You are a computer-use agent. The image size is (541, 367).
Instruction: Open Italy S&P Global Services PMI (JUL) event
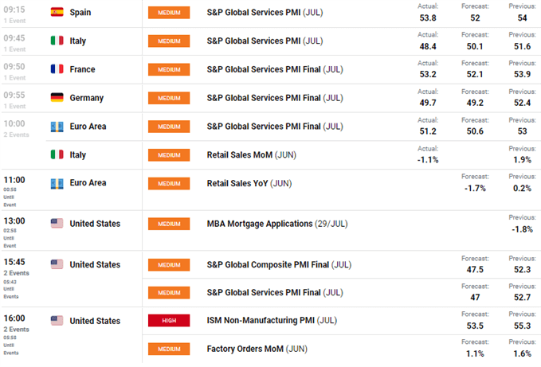click(x=265, y=41)
